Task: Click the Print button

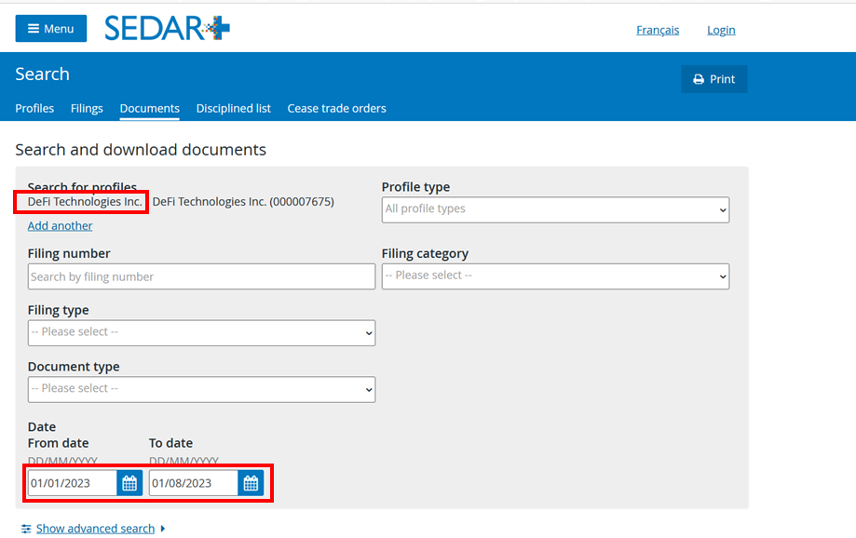Action: click(x=714, y=79)
